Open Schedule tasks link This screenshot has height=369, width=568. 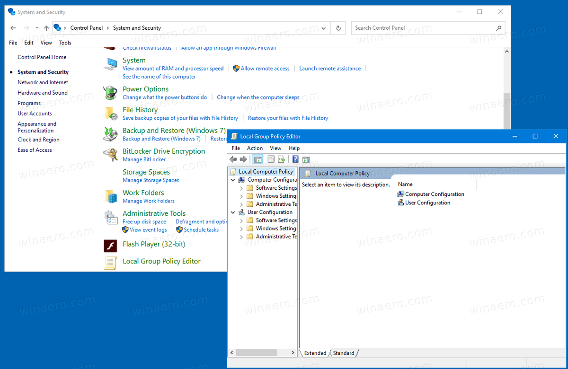[201, 230]
